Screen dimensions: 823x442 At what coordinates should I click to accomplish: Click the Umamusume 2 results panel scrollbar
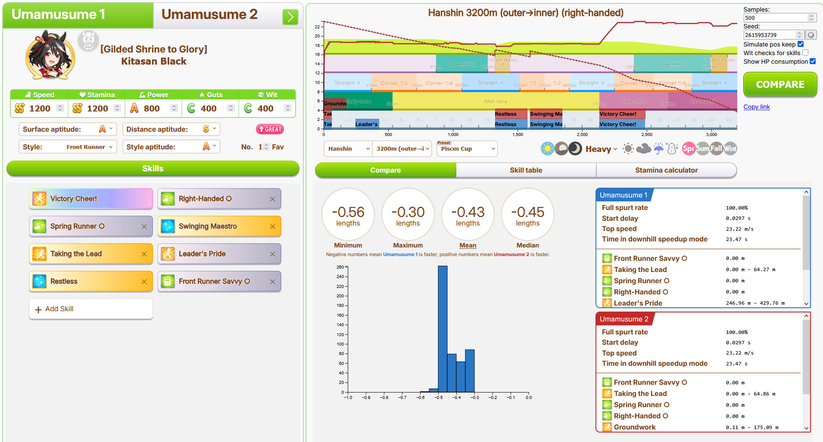point(806,357)
